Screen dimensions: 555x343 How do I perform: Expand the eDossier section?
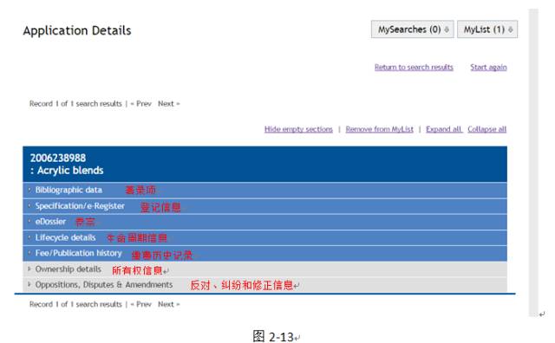[264, 222]
